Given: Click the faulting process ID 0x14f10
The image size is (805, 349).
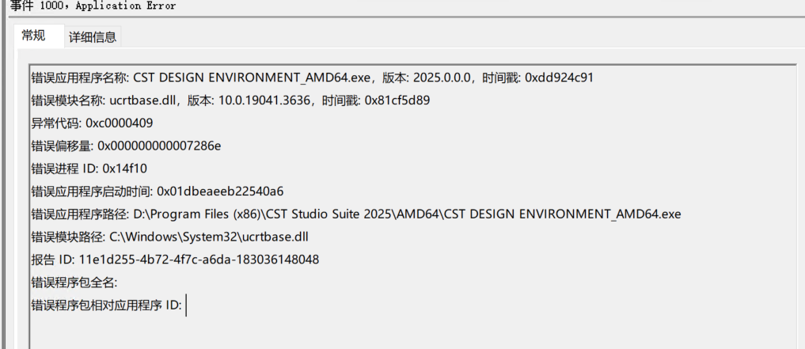Looking at the screenshot, I should pos(125,169).
